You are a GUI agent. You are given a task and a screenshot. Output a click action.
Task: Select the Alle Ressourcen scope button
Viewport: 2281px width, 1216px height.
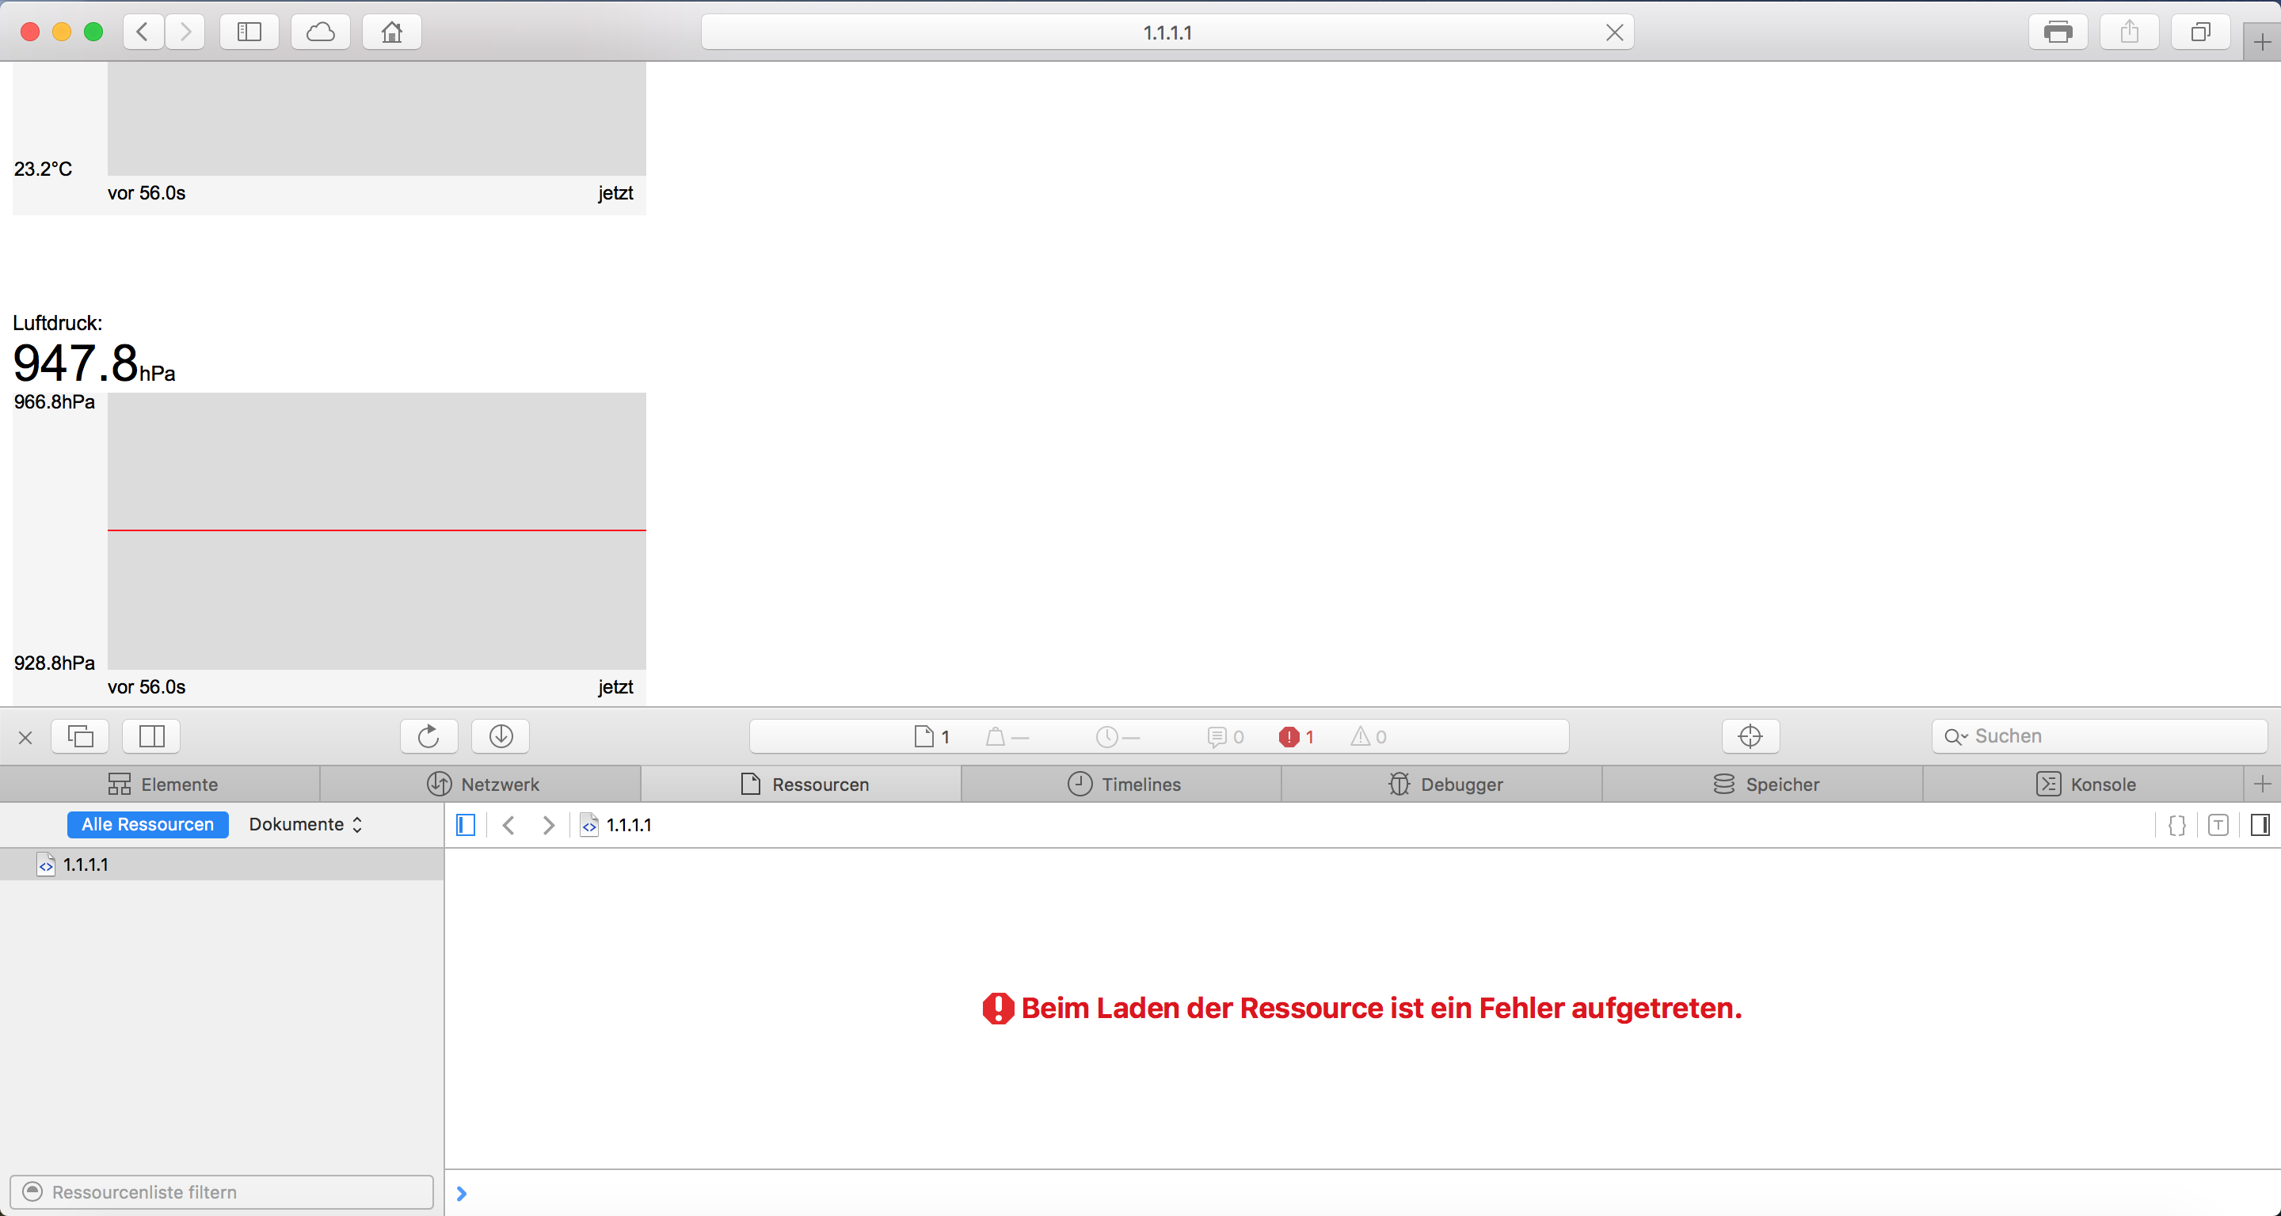click(x=148, y=825)
